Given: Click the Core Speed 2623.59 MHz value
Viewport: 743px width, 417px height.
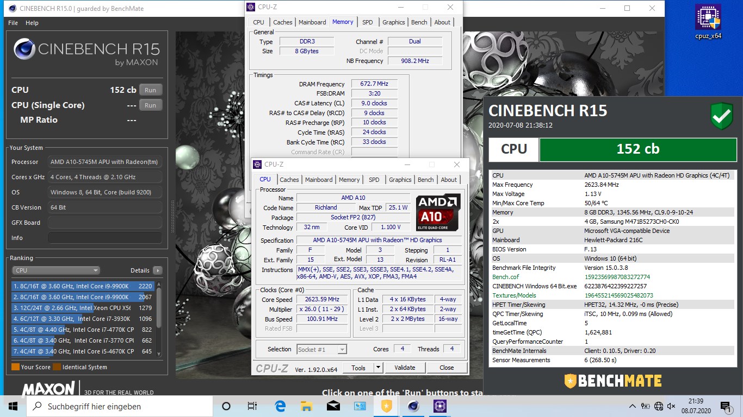Looking at the screenshot, I should pos(323,300).
